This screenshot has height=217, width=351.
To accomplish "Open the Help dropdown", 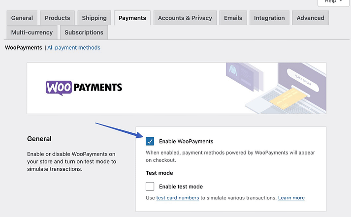I will coord(333,1).
